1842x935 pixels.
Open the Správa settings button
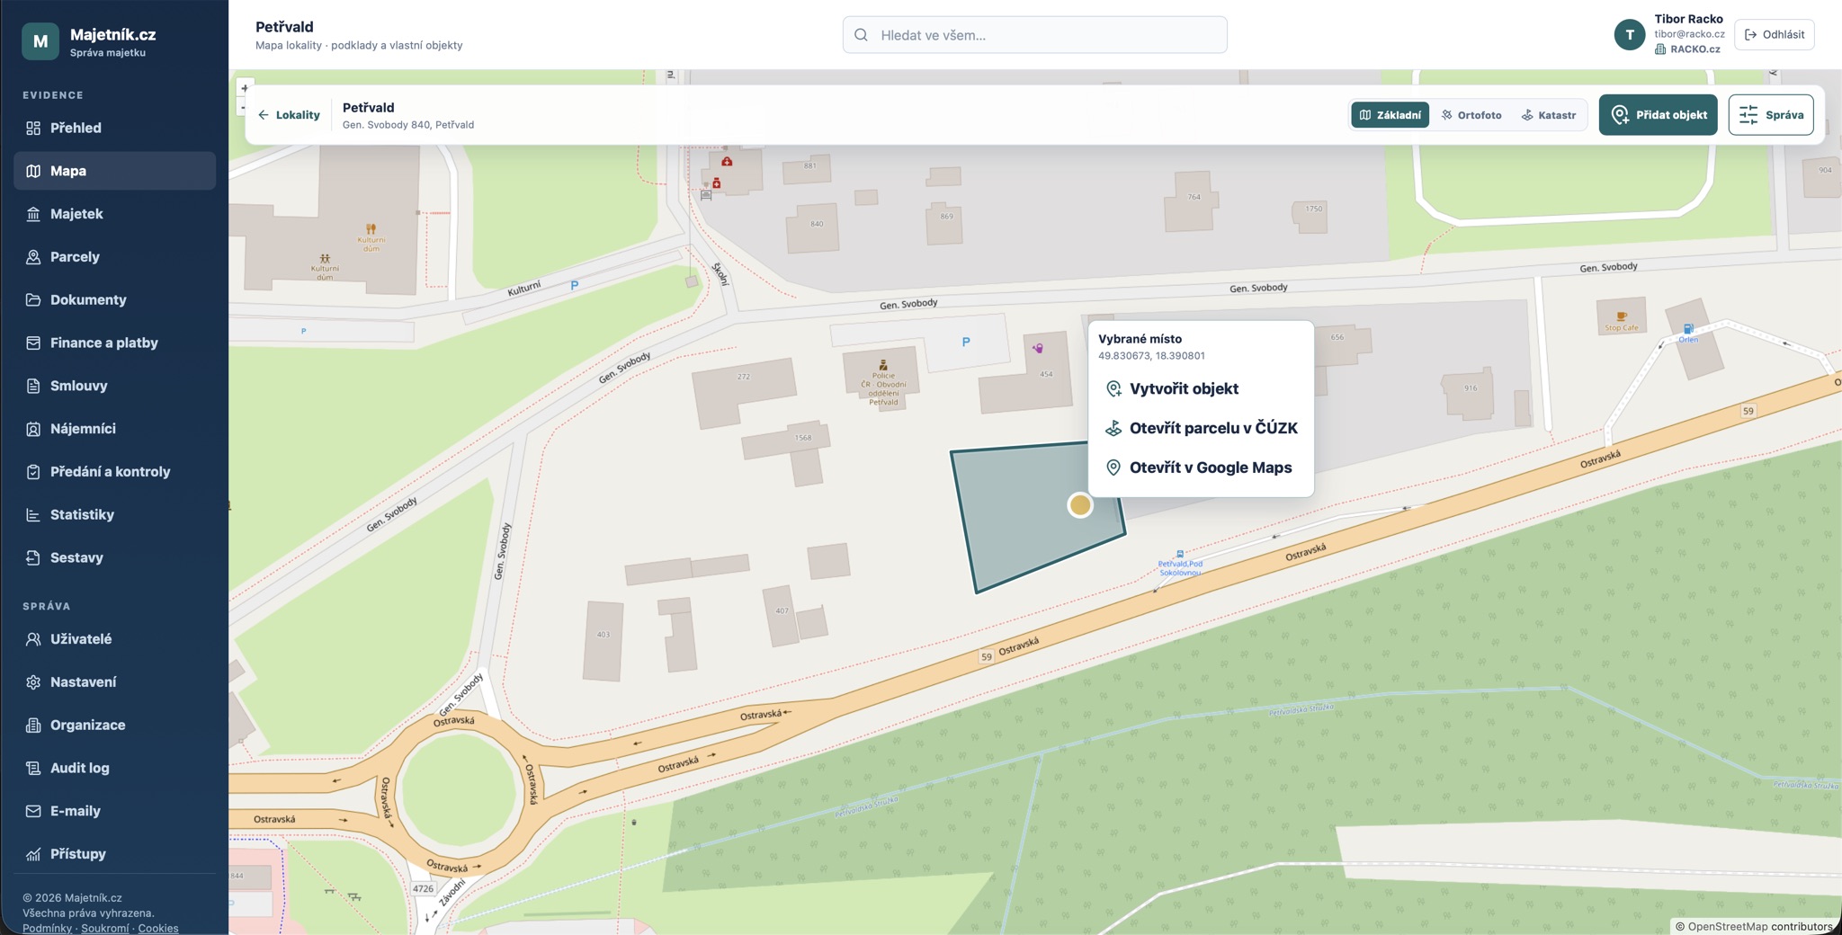click(1770, 115)
